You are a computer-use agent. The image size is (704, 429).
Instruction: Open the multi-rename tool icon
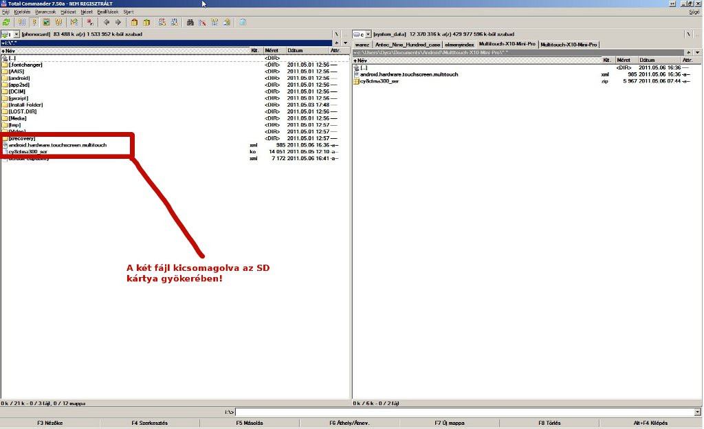click(203, 22)
